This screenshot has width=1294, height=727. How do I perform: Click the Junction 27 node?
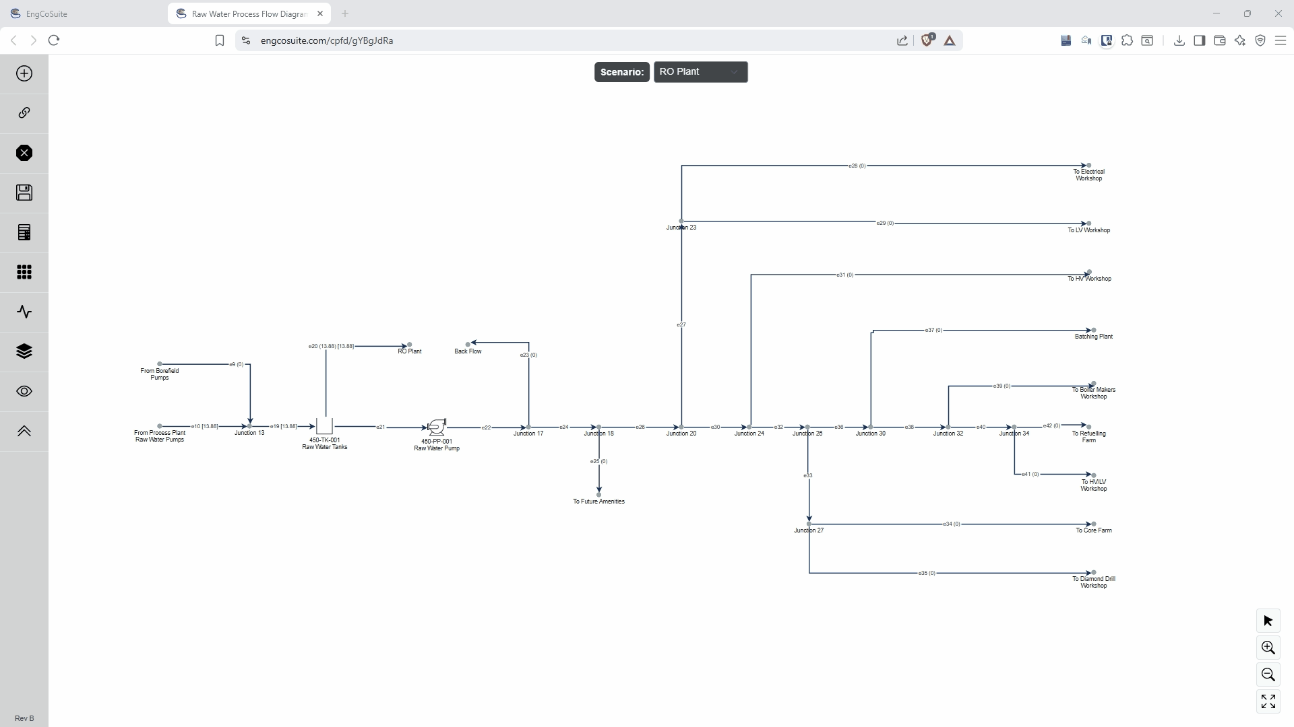tap(809, 524)
